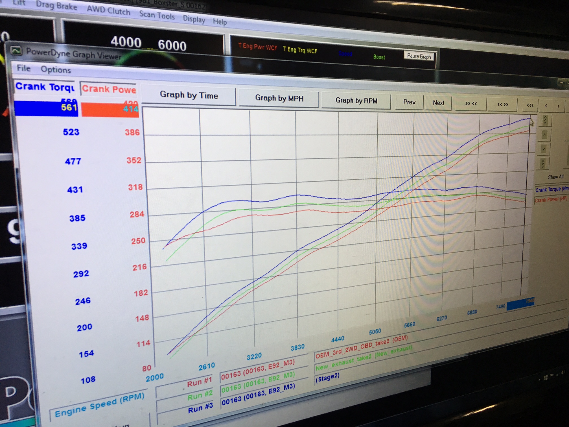This screenshot has height=427, width=569.
Task: Click the single up-arrow scale button
Action: coord(545,135)
